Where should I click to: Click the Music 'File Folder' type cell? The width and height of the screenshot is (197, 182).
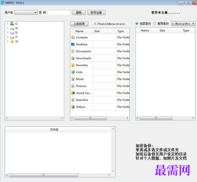[123, 79]
